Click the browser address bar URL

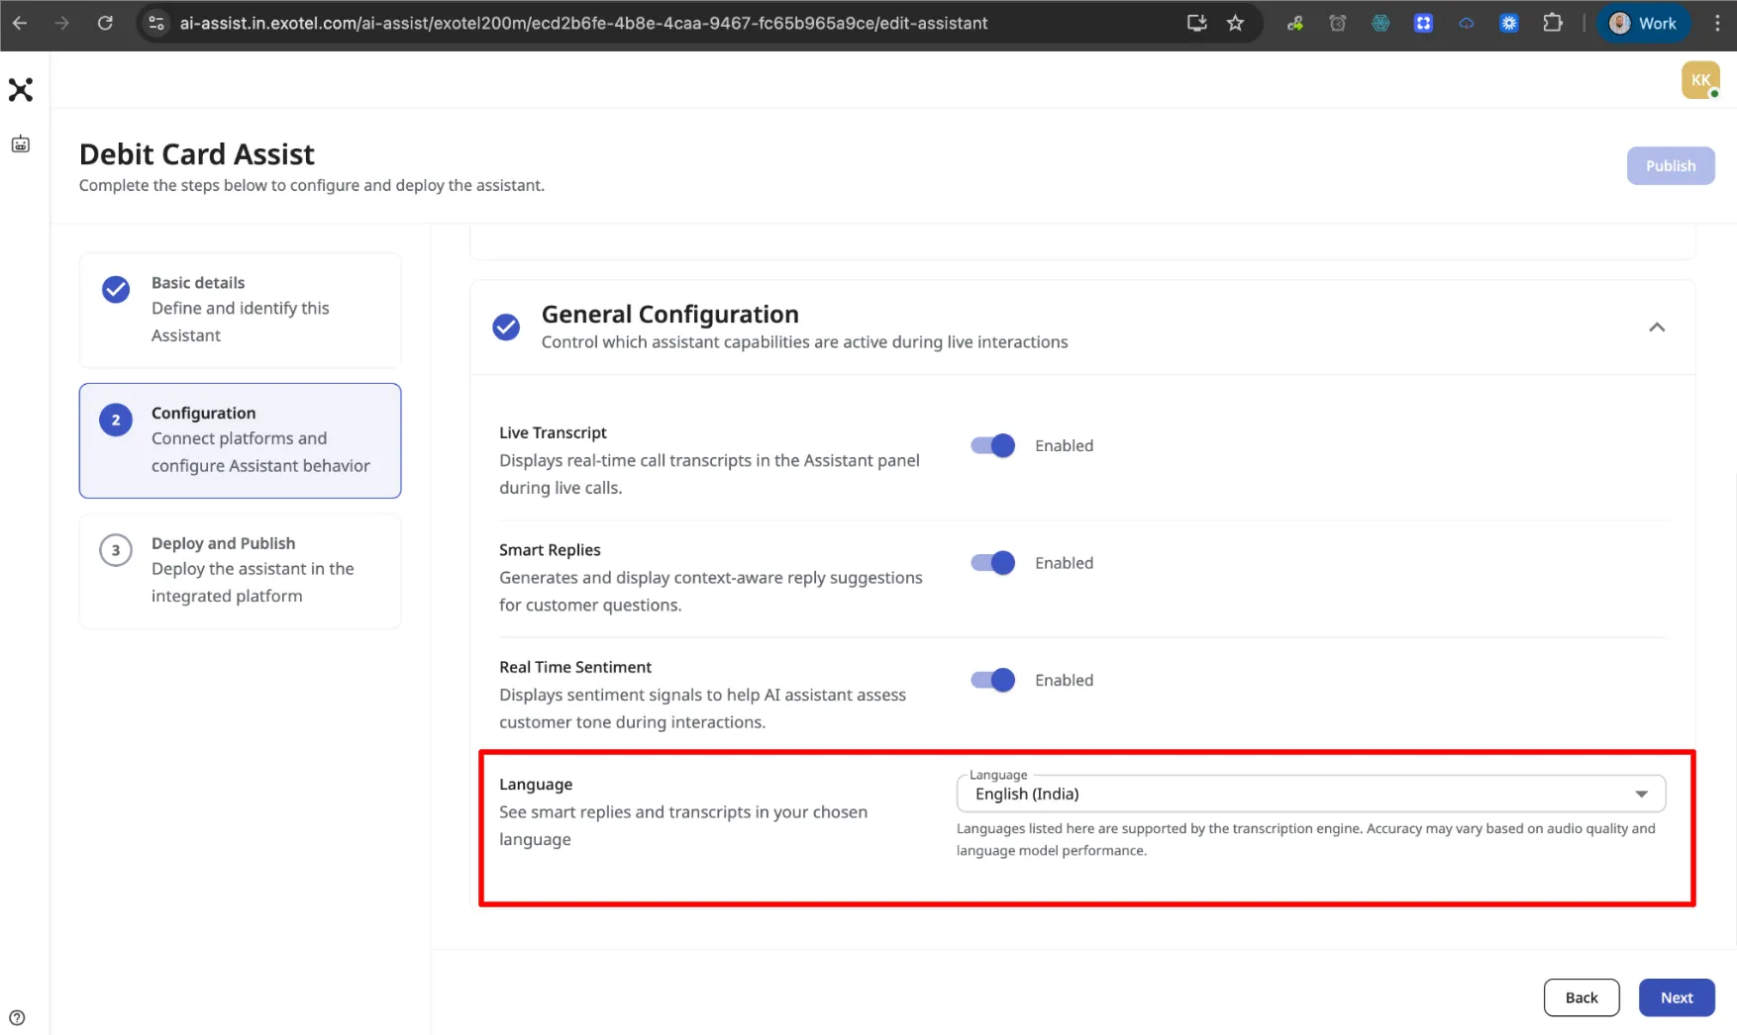(583, 23)
